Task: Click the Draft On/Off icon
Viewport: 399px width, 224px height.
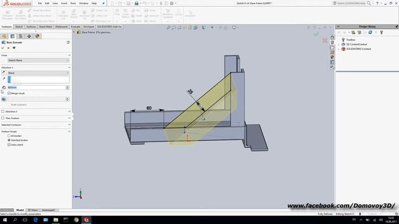Action: click(4, 100)
